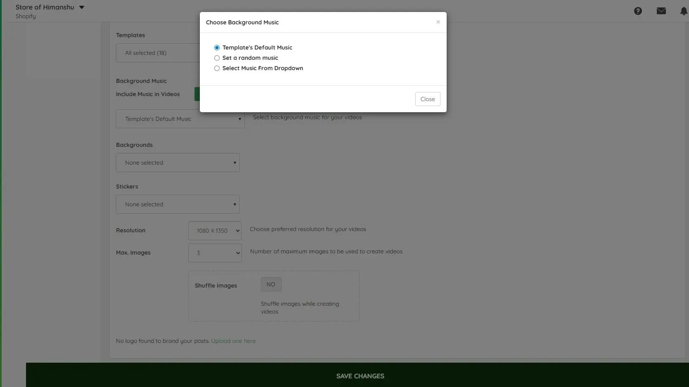This screenshot has height=387, width=689.
Task: Open the mail envelope icon
Action: click(x=661, y=11)
